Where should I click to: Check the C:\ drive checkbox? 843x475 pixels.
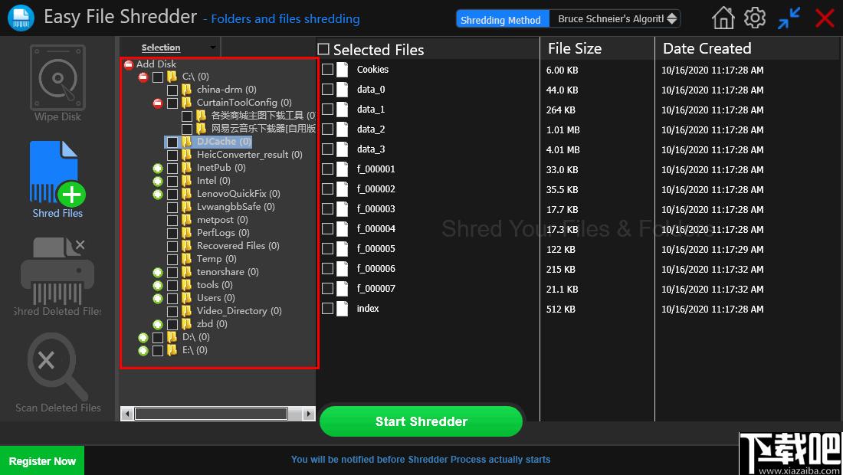point(158,77)
